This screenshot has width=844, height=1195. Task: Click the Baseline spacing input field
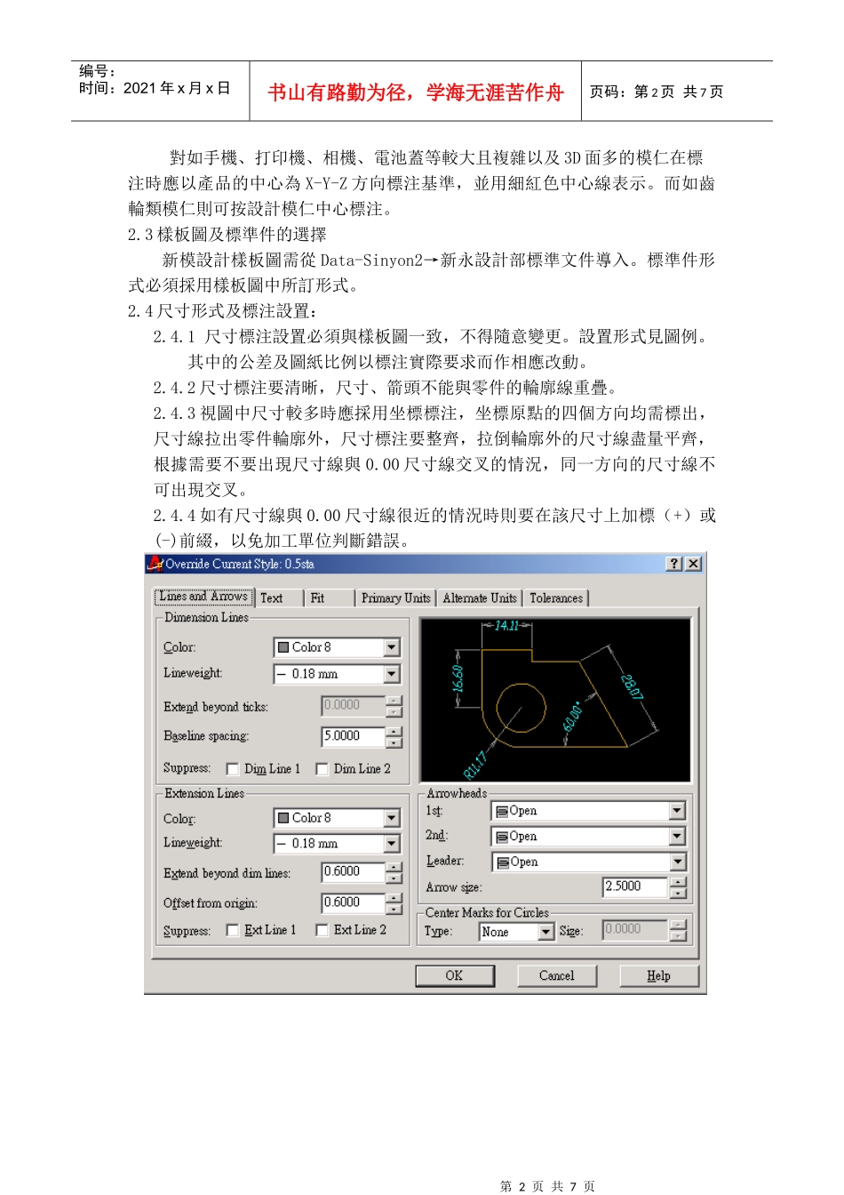(353, 736)
